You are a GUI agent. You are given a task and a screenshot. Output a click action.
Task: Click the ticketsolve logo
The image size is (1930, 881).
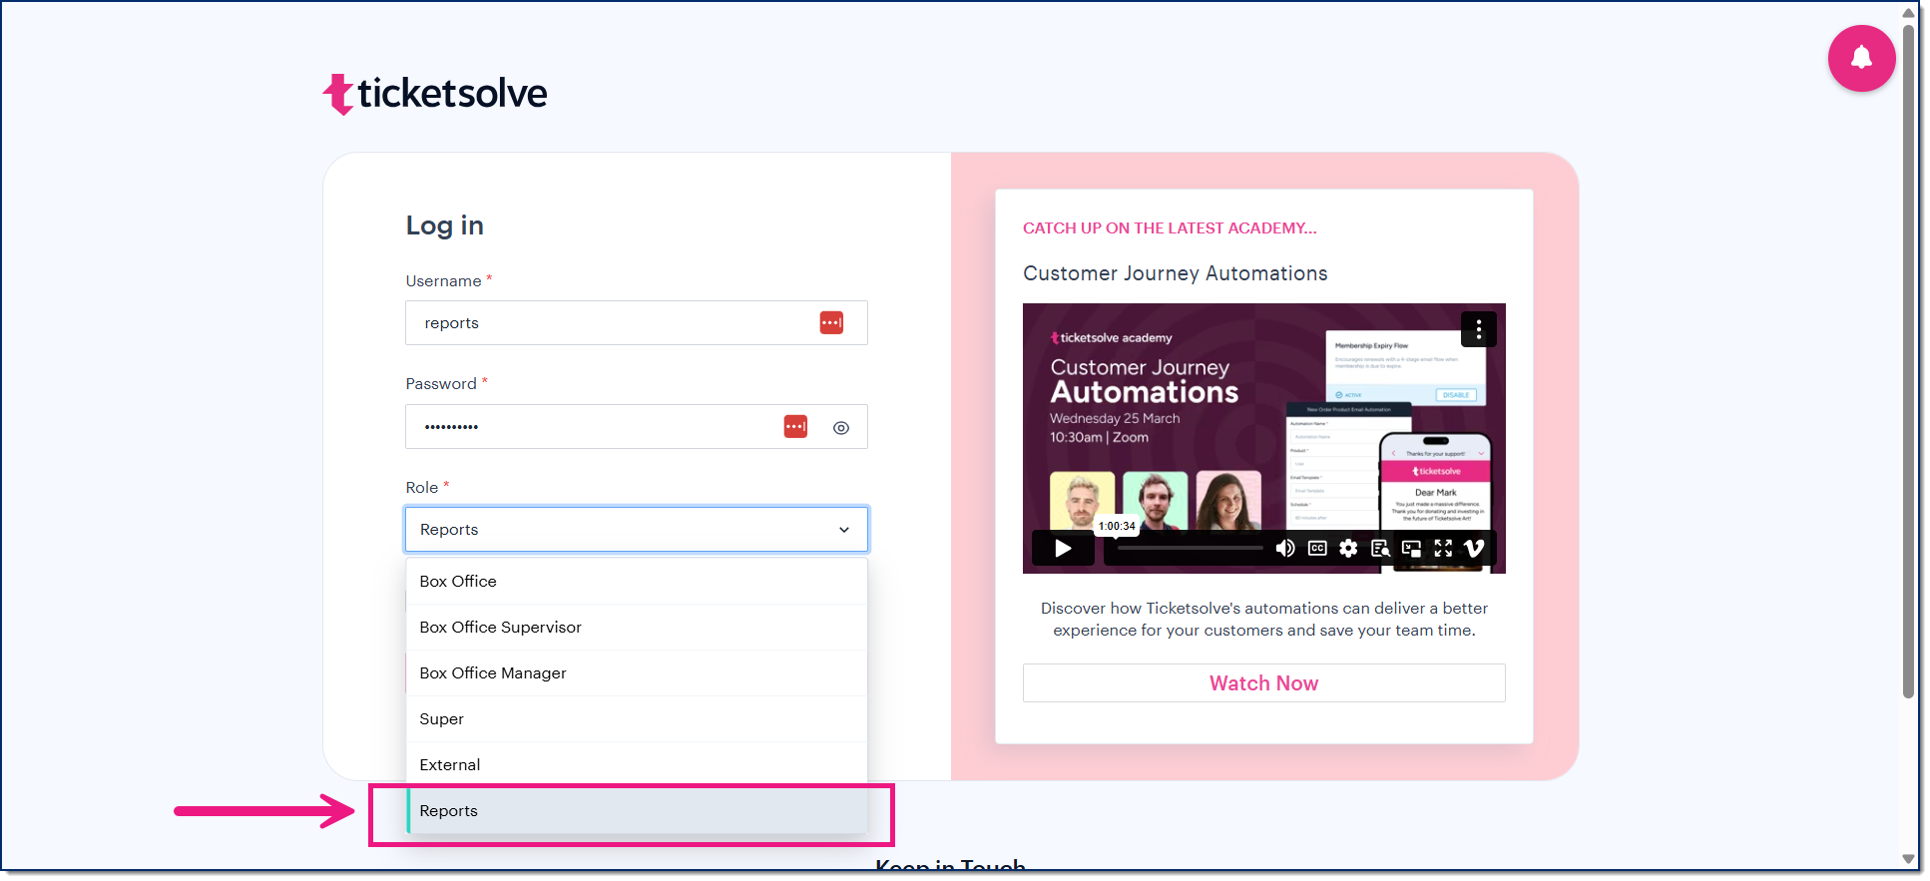(x=435, y=94)
